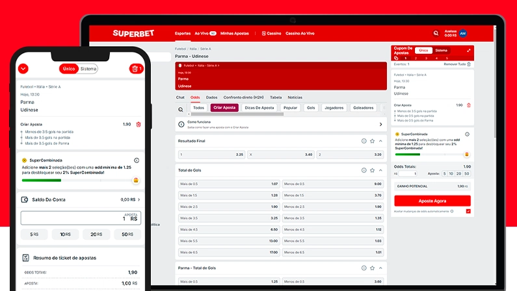Pick Menos de 3.5 odds 1.35

[333, 218]
